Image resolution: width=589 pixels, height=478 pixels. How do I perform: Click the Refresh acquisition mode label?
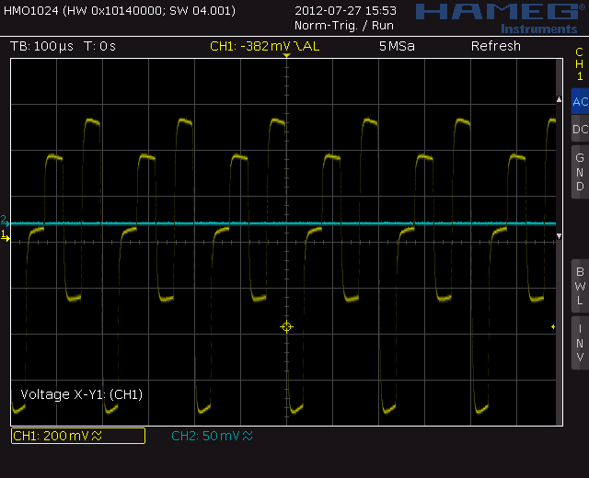point(495,46)
